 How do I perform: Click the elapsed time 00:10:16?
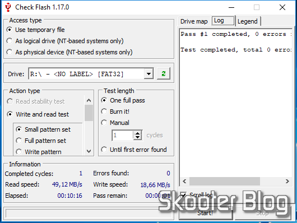coord(69,196)
